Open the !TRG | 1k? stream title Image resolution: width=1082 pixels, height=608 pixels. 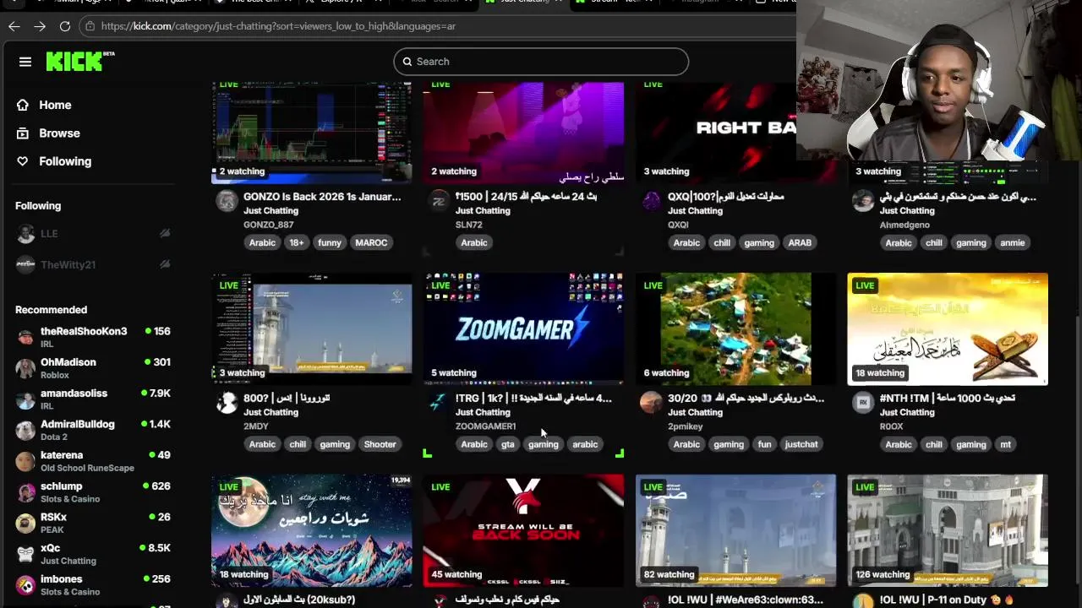click(x=533, y=398)
